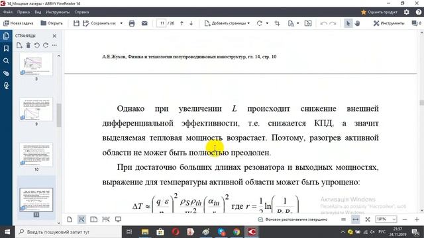The image size is (424, 238).
Task: Go to previous page with up arrow
Action: 182,23
